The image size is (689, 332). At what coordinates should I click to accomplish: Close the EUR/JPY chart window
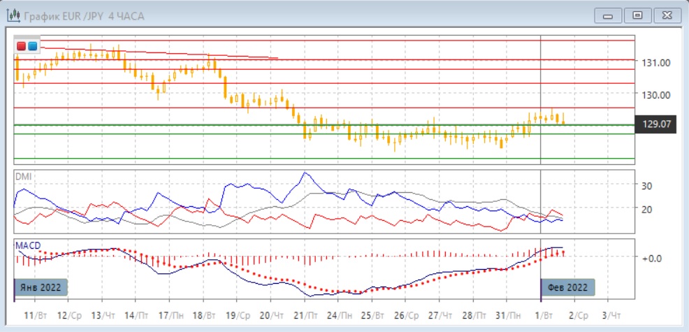666,15
